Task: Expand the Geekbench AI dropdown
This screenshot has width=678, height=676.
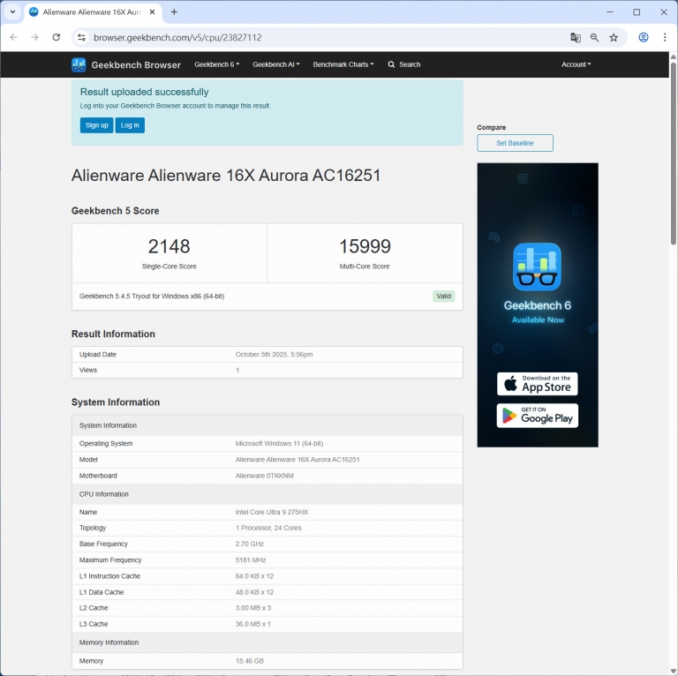Action: [275, 64]
